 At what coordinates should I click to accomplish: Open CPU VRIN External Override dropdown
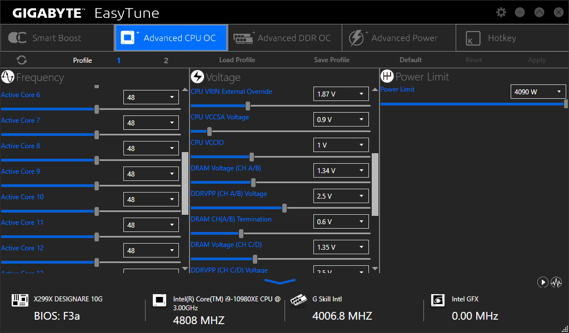(x=341, y=94)
